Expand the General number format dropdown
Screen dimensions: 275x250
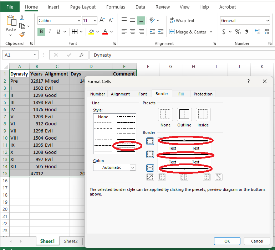tap(268, 21)
